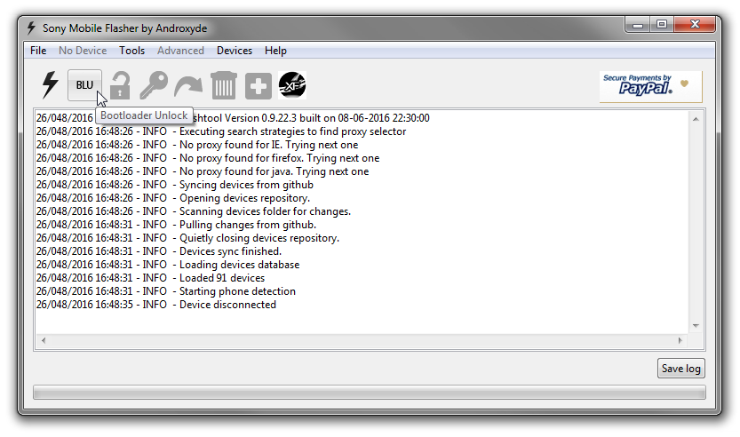Select log line 'Quietly closing devices repository.'

(x=187, y=238)
